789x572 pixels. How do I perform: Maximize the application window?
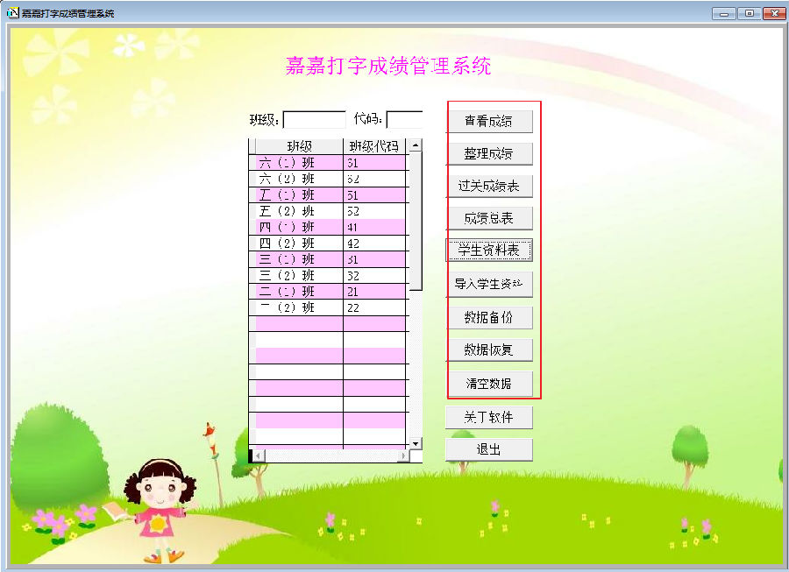[750, 13]
